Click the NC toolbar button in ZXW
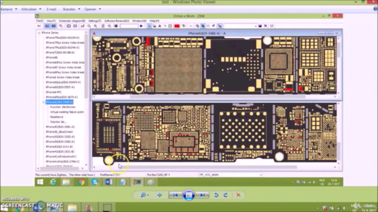Screen dimensions: 378x212 click(40, 26)
